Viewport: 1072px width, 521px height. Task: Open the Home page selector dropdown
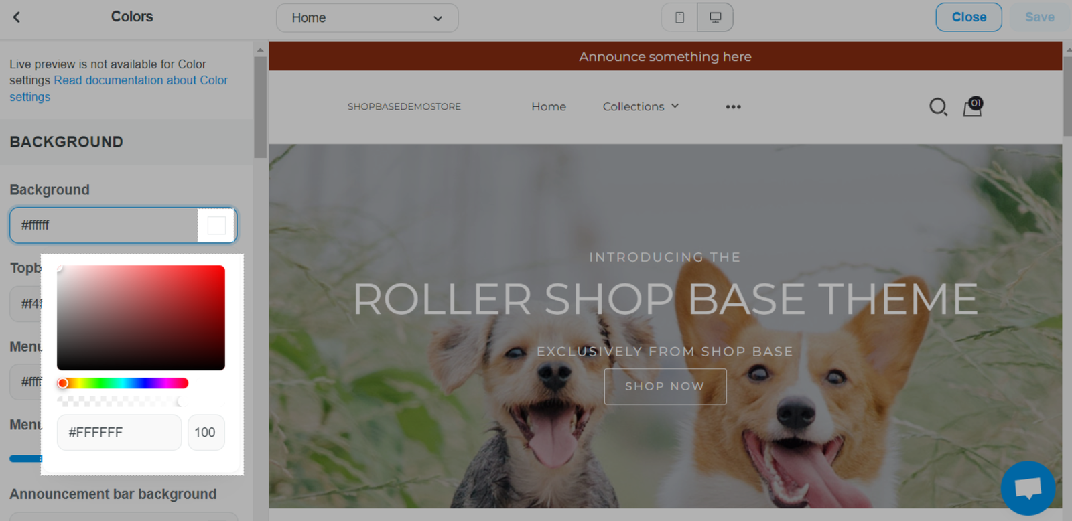click(367, 18)
